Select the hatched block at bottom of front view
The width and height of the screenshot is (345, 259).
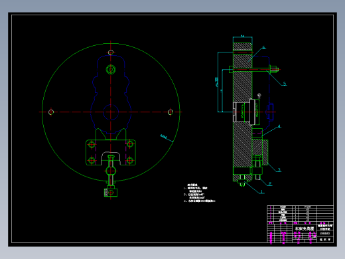click(x=111, y=193)
